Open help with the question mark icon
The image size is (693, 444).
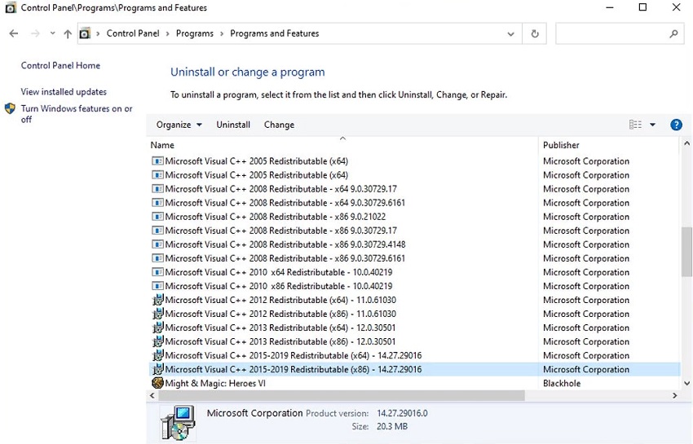676,125
